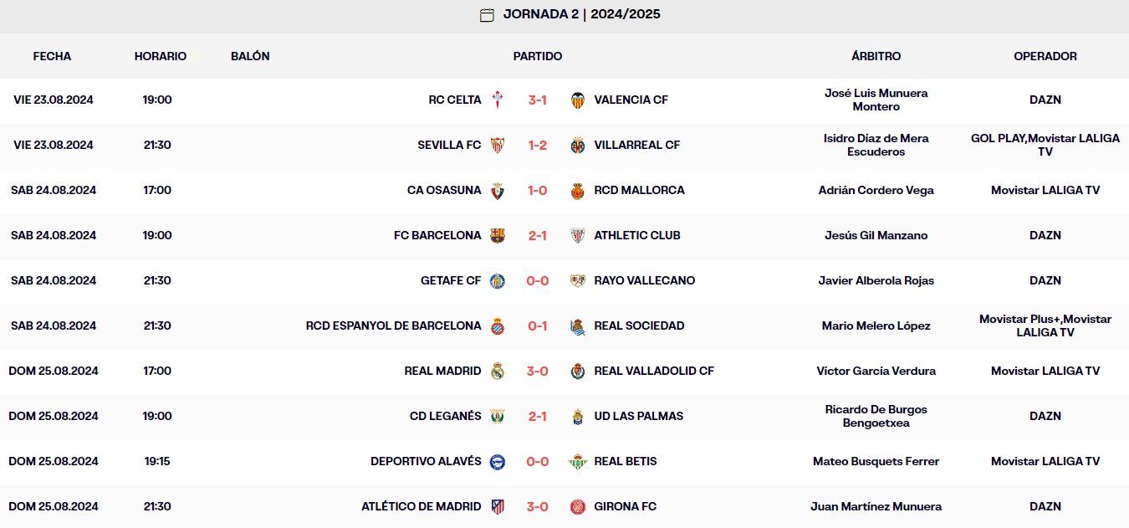Click the DAZN operator for Getafe match
Image resolution: width=1129 pixels, height=528 pixels.
(x=1045, y=280)
